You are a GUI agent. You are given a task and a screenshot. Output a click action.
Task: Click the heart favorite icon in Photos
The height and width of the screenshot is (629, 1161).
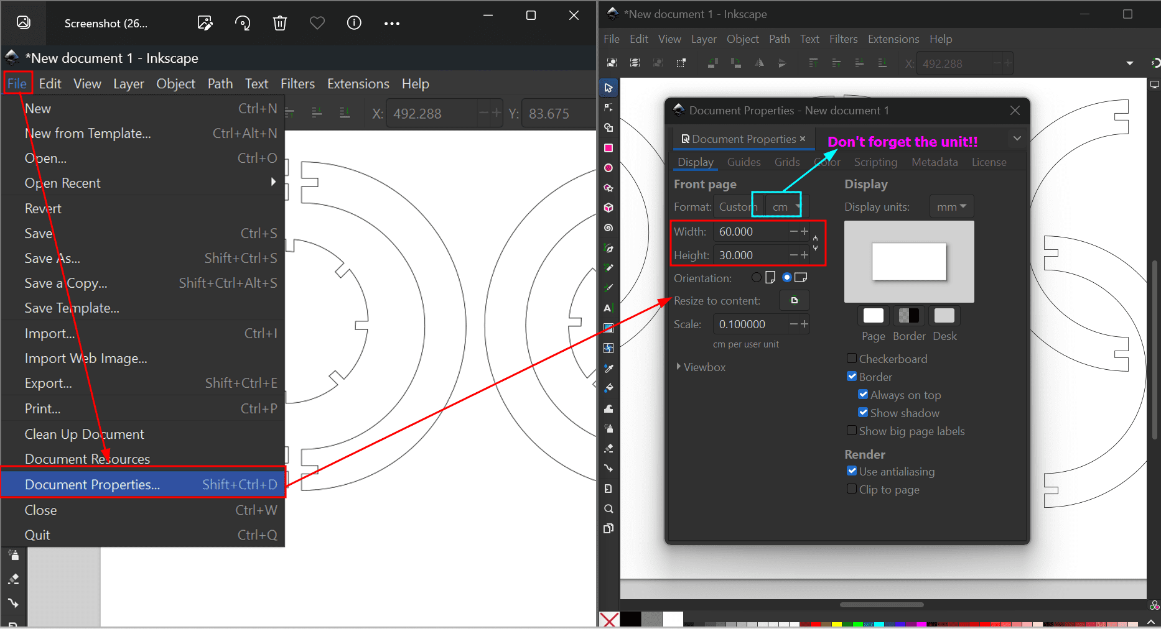(x=317, y=23)
